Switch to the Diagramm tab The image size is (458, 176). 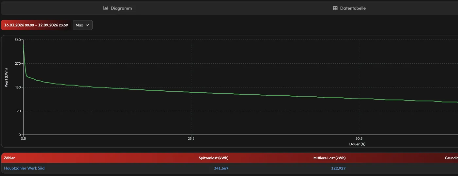[117, 8]
